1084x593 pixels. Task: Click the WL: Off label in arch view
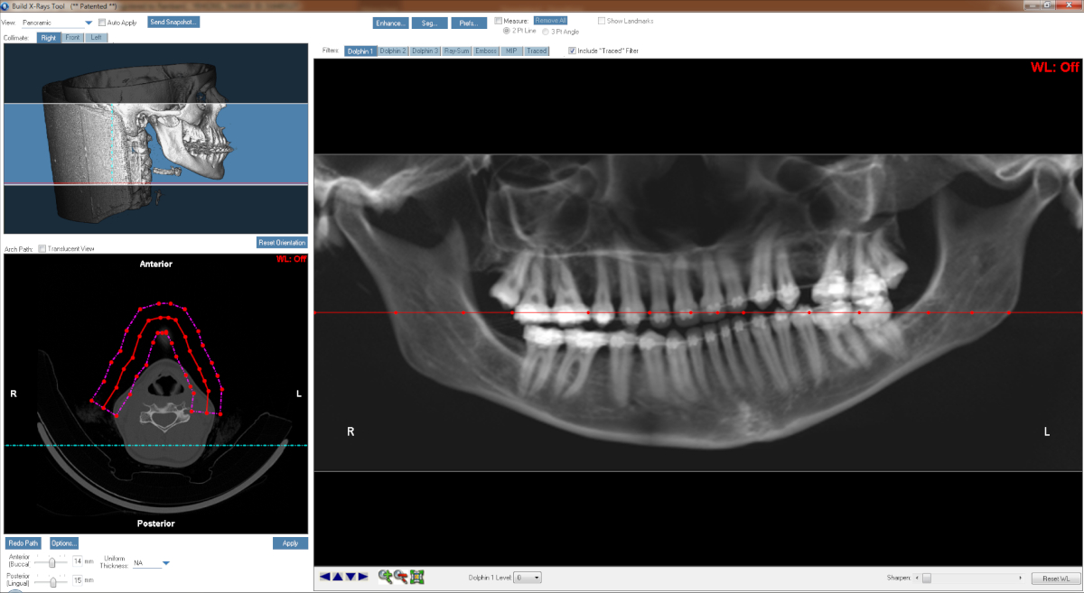292,260
